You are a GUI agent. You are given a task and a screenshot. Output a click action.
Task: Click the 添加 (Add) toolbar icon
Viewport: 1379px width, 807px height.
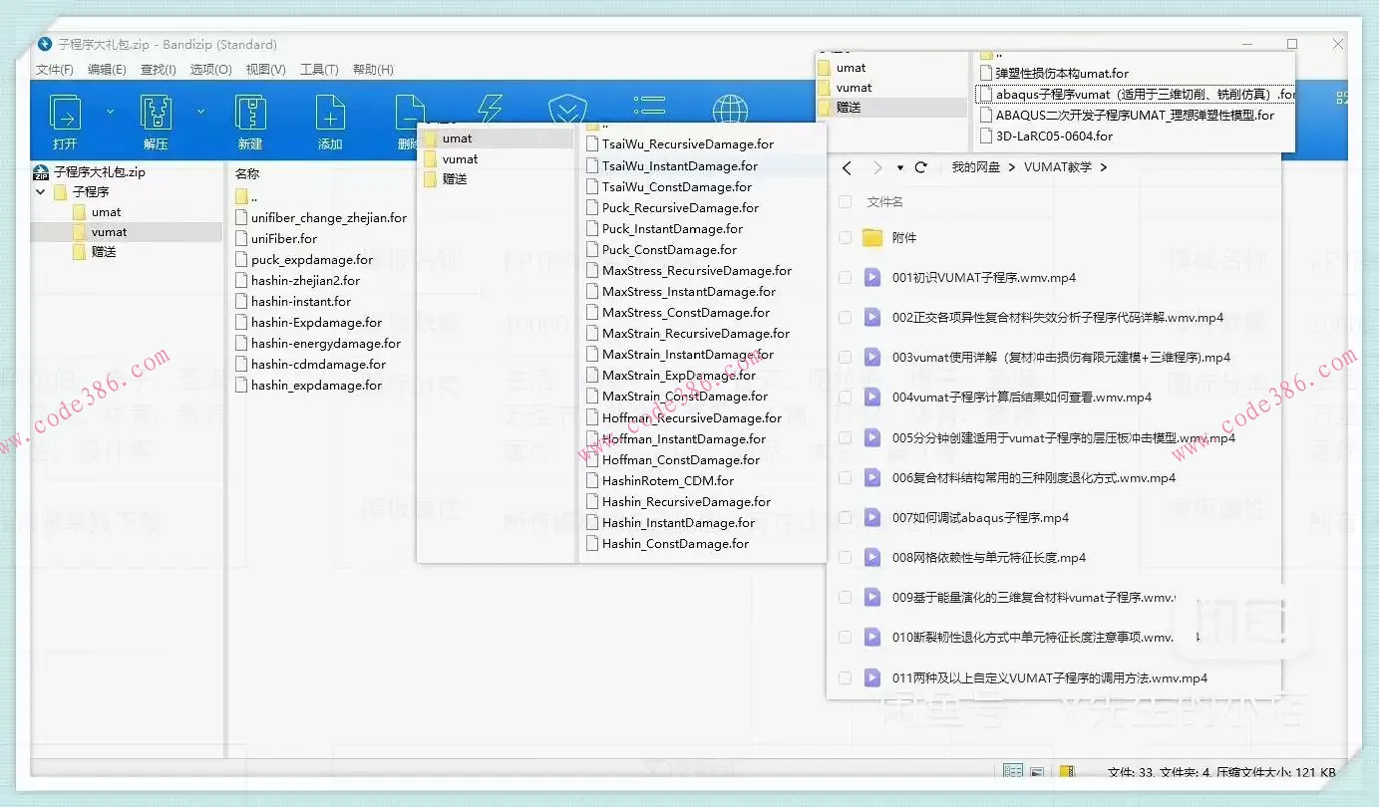[x=330, y=113]
